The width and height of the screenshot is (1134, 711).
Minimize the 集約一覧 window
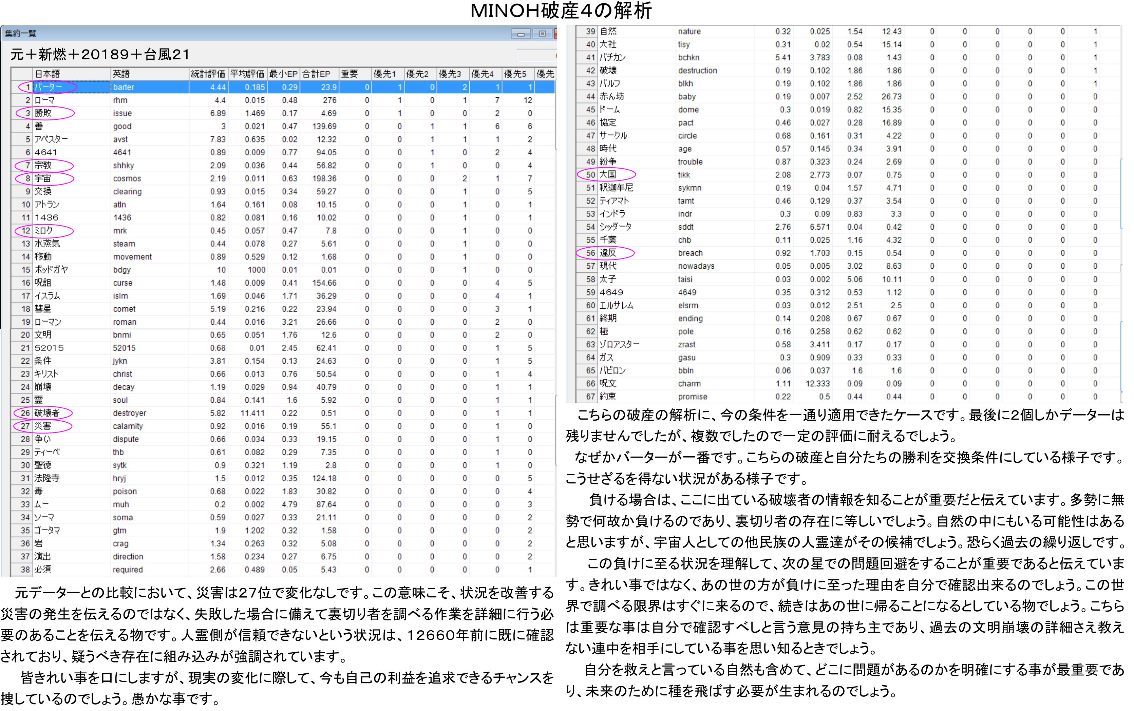tap(521, 34)
